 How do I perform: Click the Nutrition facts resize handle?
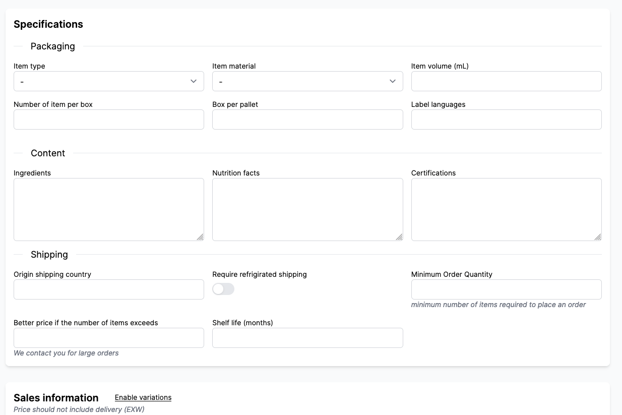coord(399,237)
